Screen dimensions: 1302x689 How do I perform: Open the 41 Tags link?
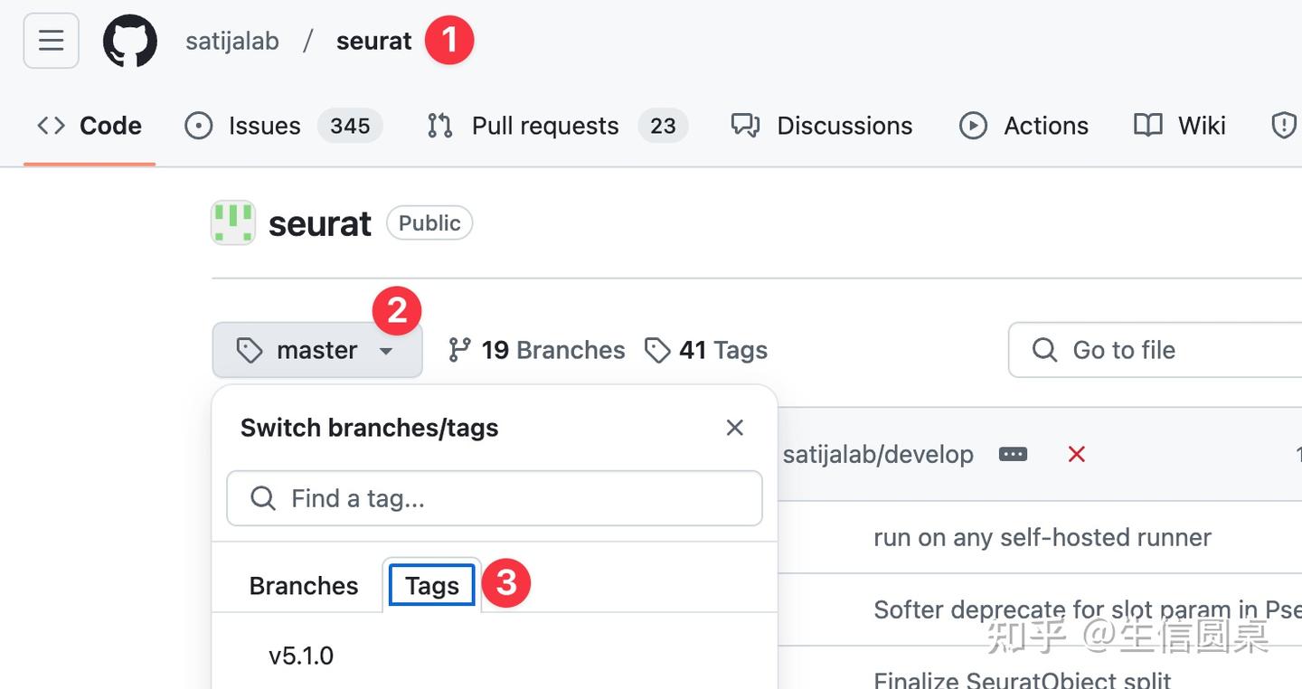706,350
